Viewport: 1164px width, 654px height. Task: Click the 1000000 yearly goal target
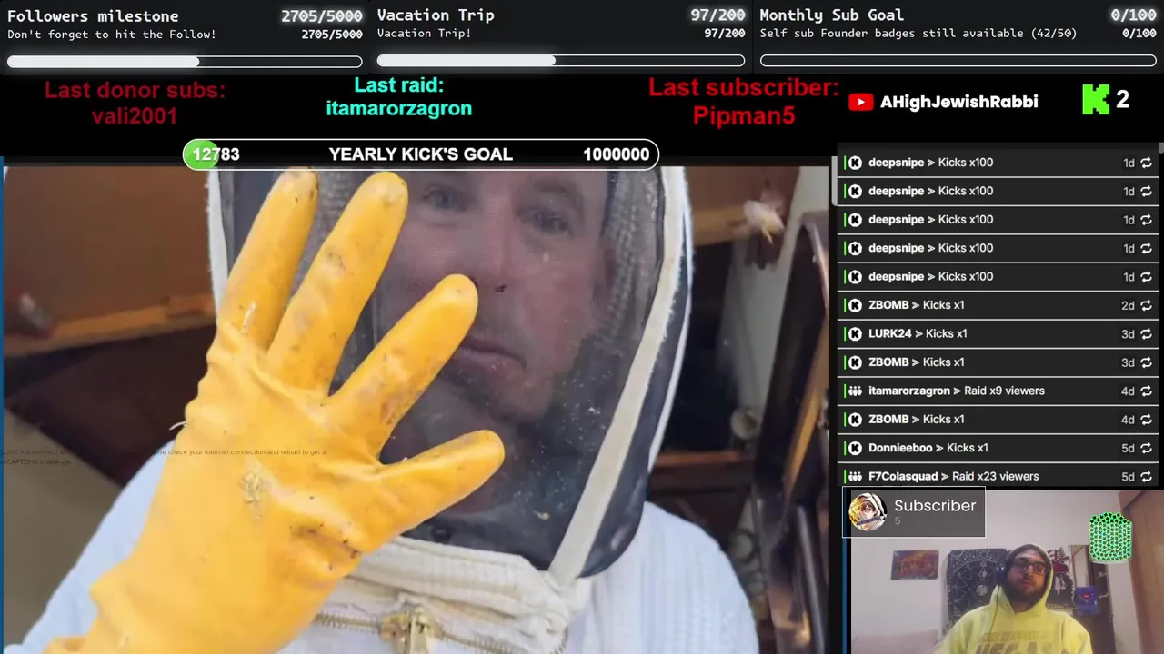point(616,154)
